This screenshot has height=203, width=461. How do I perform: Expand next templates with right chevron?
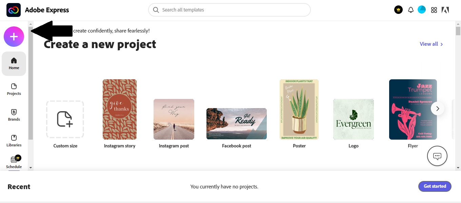438,108
